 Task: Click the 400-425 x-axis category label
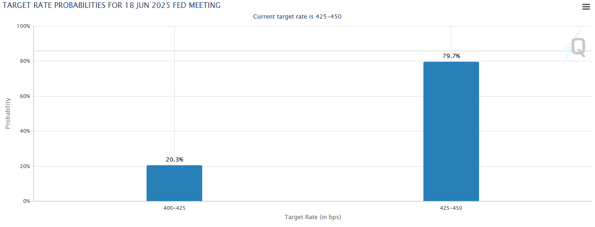click(174, 208)
